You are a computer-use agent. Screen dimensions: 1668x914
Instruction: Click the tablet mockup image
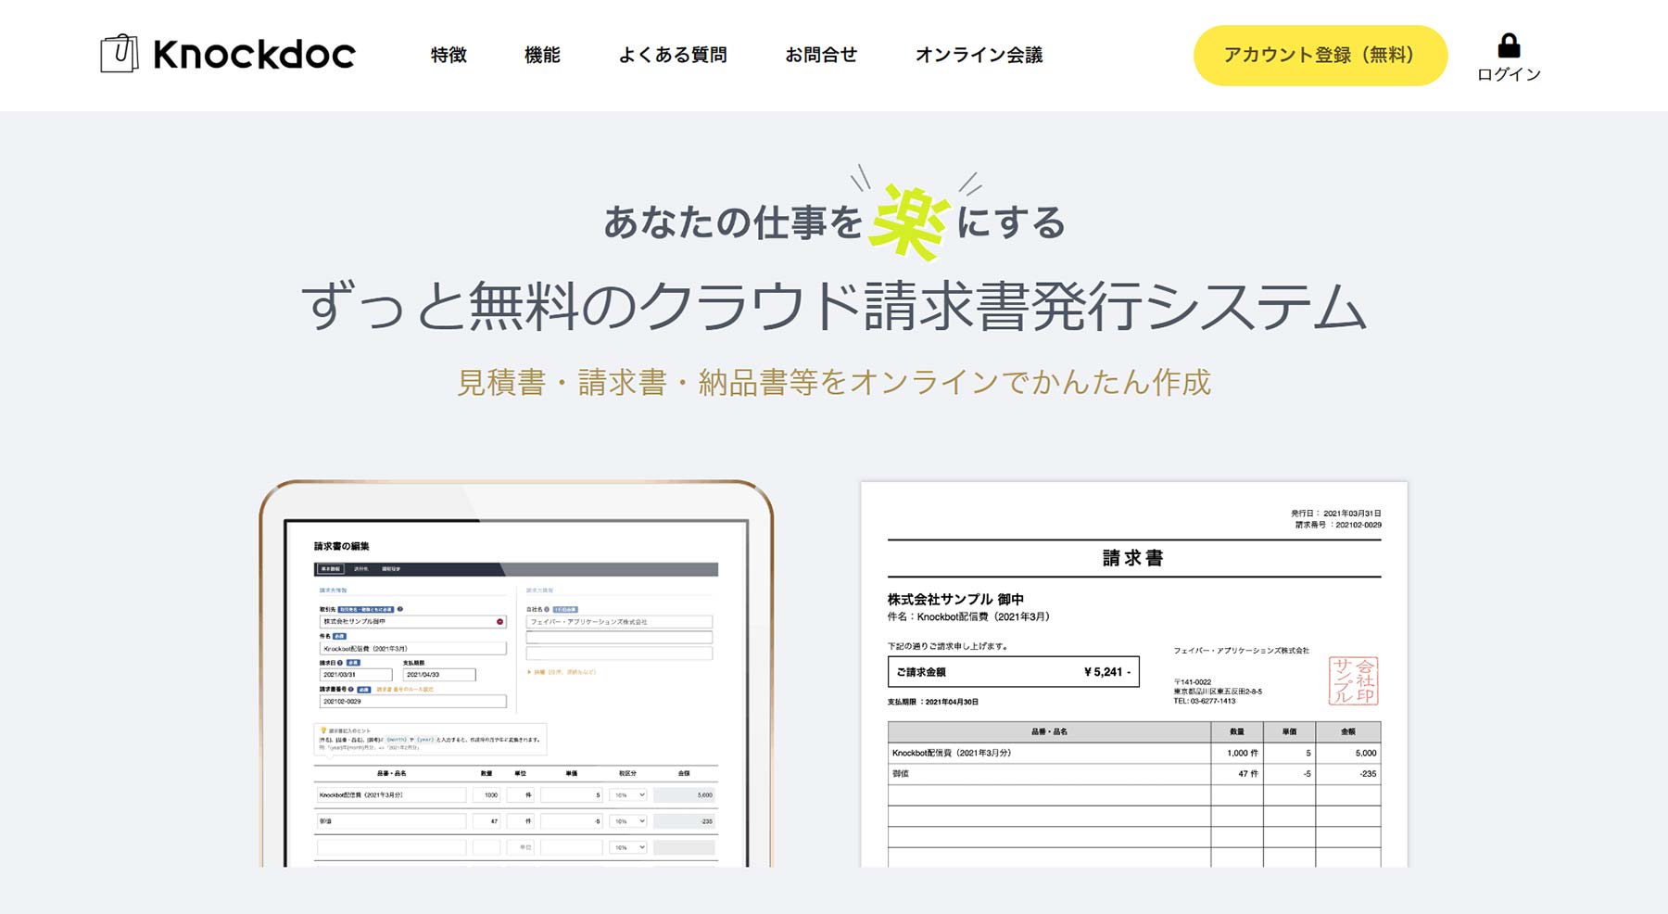click(x=516, y=674)
